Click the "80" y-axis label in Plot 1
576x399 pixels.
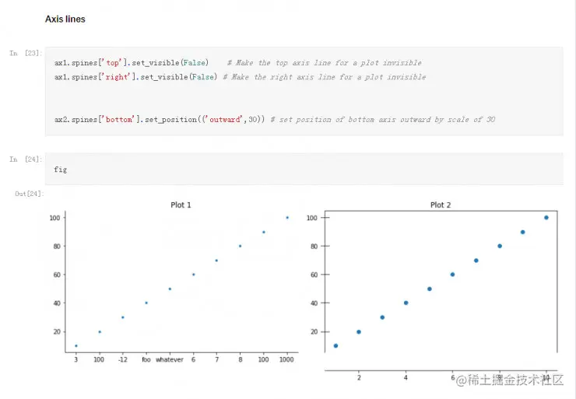(x=57, y=247)
